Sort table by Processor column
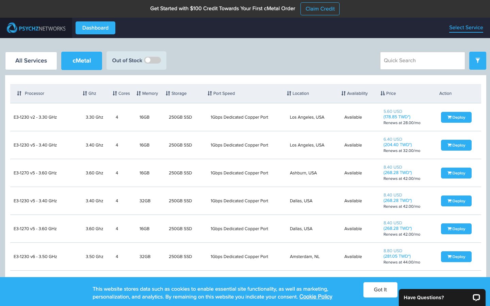This screenshot has height=306, width=490. (x=31, y=93)
